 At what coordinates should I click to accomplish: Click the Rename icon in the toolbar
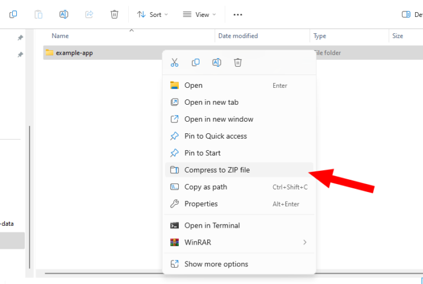pos(63,15)
